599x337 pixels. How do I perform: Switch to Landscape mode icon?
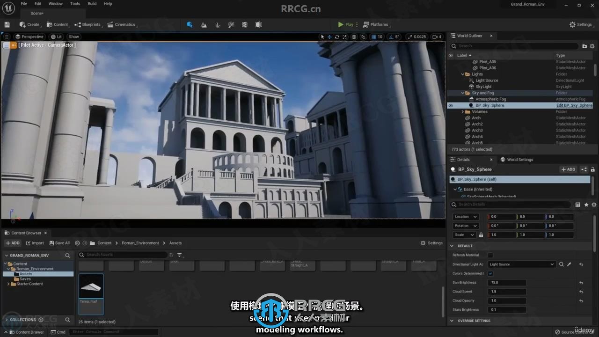point(204,24)
